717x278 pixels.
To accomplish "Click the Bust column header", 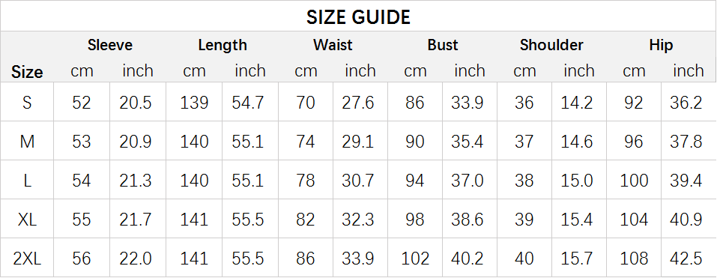I will (443, 45).
